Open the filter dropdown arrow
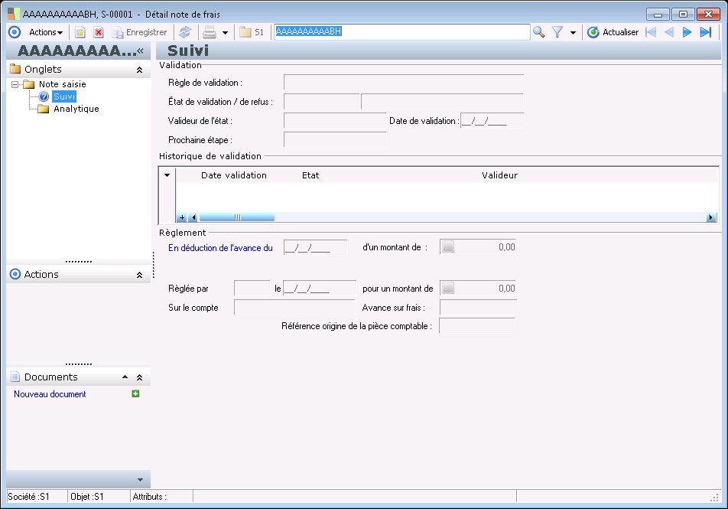This screenshot has height=509, width=728. point(573,33)
